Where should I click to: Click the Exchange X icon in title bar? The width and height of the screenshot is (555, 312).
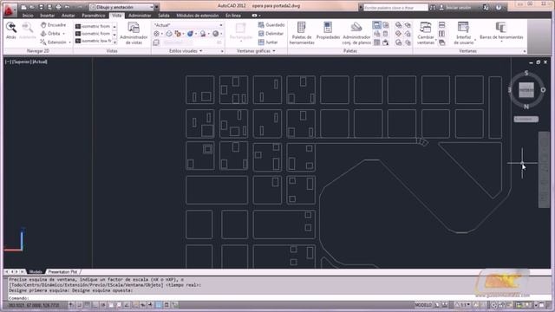coord(486,7)
